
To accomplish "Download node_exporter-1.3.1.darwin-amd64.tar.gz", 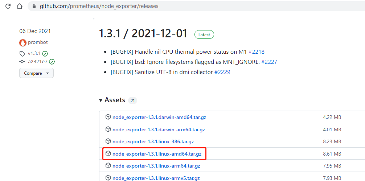I will tap(159, 117).
